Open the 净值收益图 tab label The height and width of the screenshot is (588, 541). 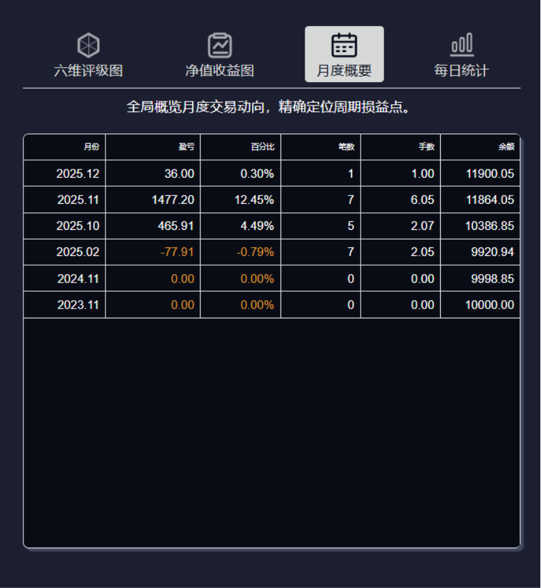(219, 71)
